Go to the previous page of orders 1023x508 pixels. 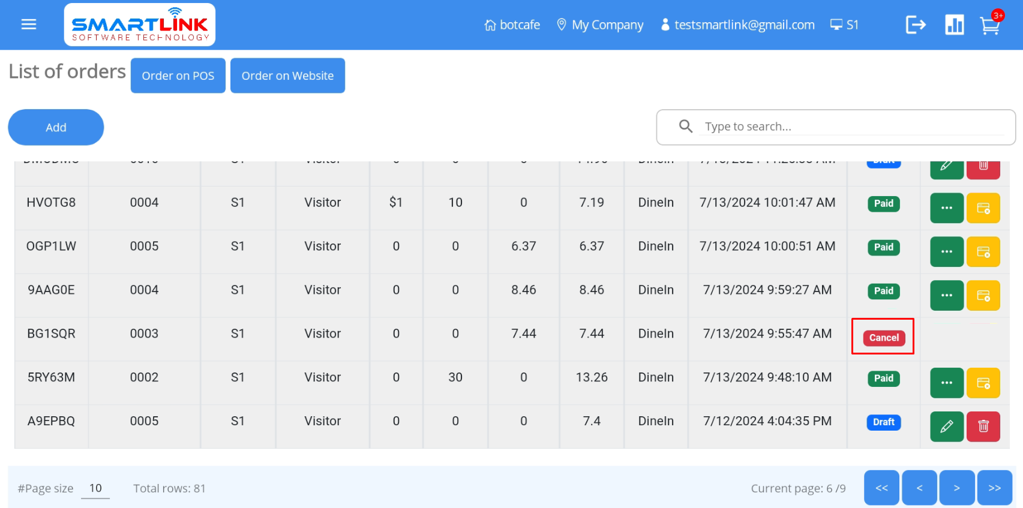point(919,488)
